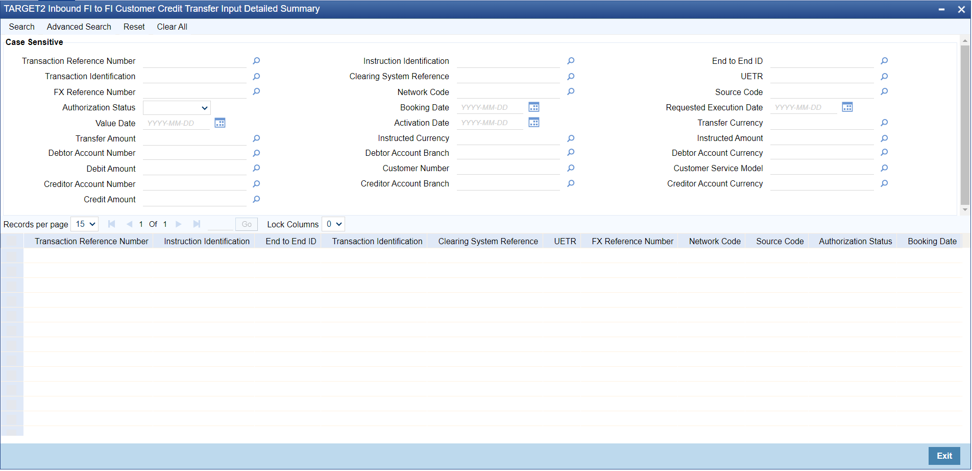Open lookup for Creditor Account Number

256,184
